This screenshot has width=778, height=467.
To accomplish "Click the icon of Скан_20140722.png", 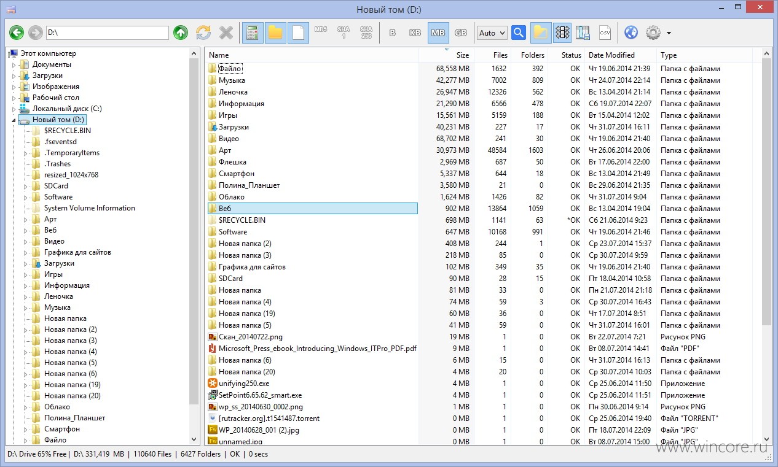I will (x=213, y=337).
